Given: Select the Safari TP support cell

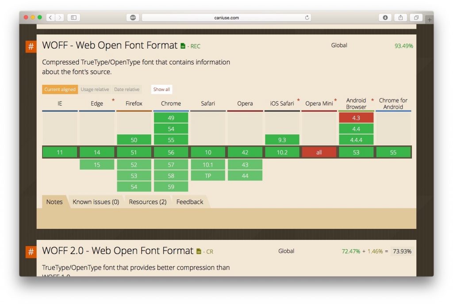Looking at the screenshot, I should [x=208, y=176].
